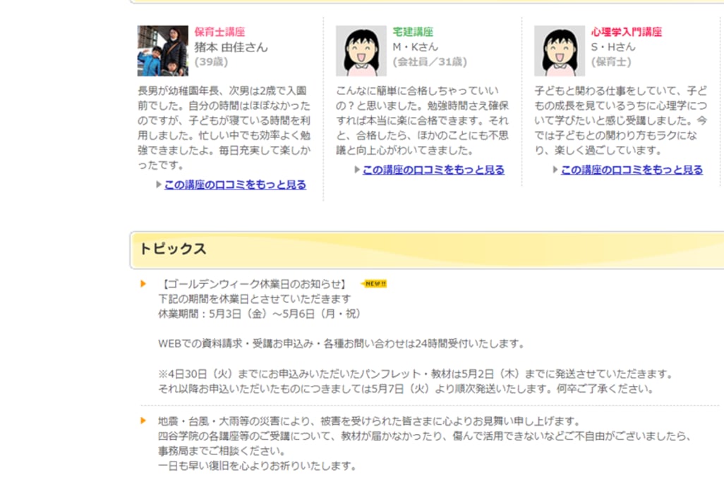Viewport: 724px width, 482px height.
Task: Open the 心理学入門講座 course title
Action: click(x=627, y=32)
